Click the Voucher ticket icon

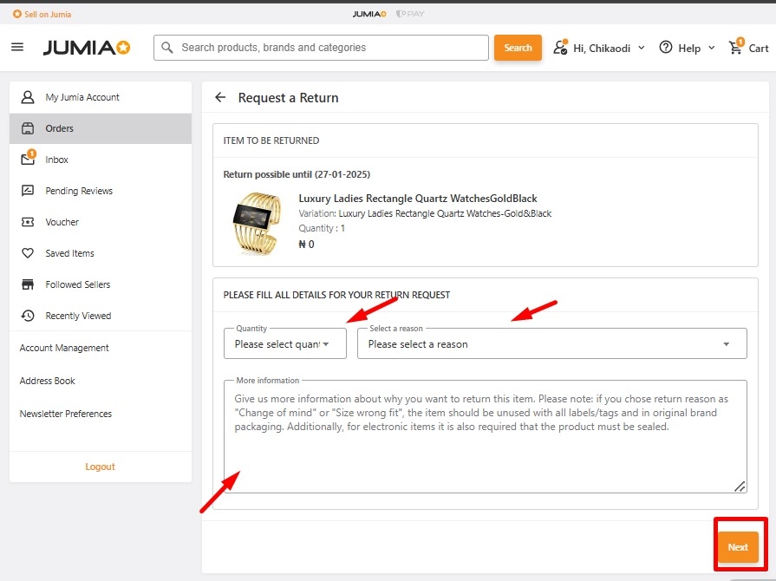click(x=28, y=222)
